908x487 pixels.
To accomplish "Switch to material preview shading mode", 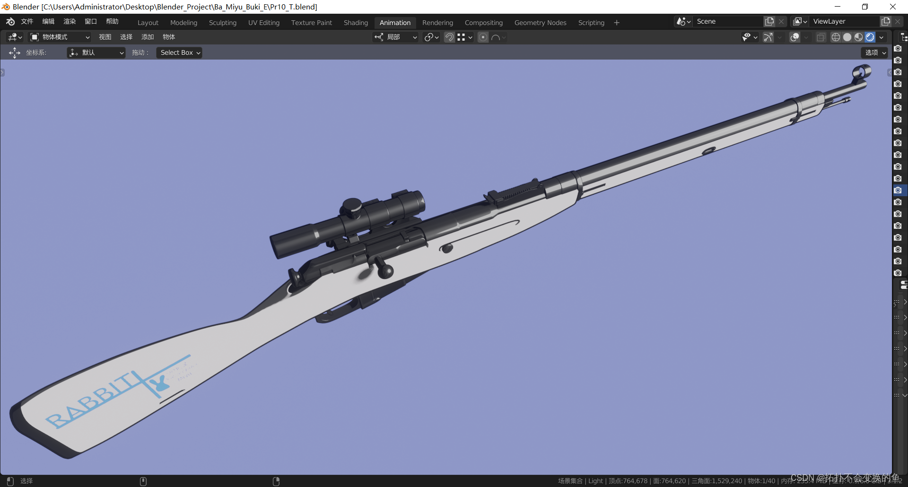I will pos(858,37).
